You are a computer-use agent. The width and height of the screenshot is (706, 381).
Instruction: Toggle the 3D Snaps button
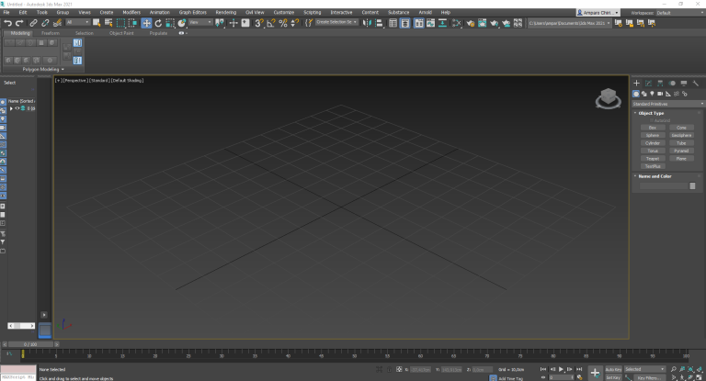point(259,23)
